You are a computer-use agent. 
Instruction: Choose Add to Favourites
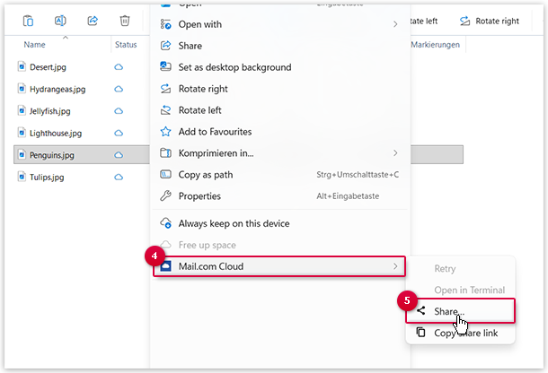(x=279, y=132)
